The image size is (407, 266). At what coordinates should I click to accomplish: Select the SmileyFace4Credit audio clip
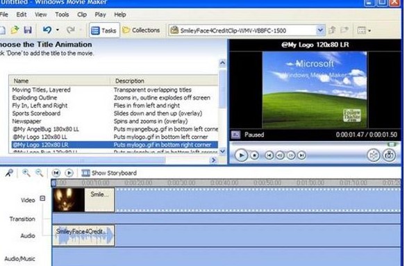83,235
